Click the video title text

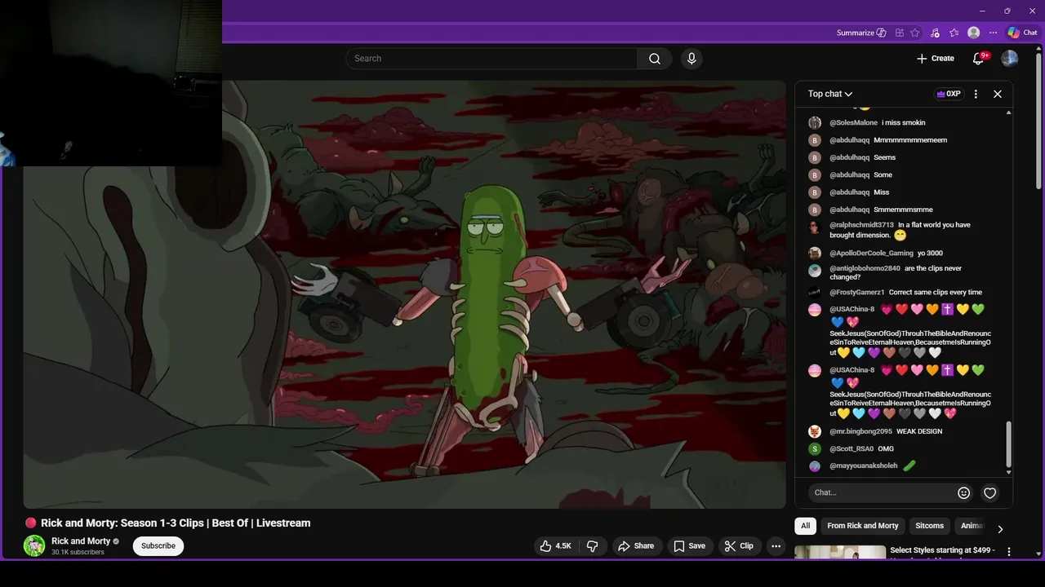click(x=176, y=523)
